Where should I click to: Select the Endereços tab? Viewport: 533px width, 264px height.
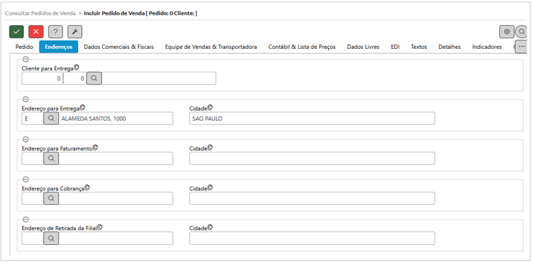coord(58,47)
